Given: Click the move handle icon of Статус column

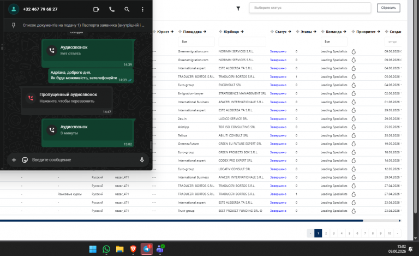Looking at the screenshot, I should (x=272, y=32).
